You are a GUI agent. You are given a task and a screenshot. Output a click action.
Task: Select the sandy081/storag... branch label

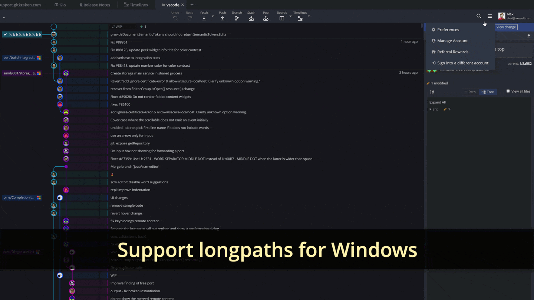pyautogui.click(x=22, y=73)
